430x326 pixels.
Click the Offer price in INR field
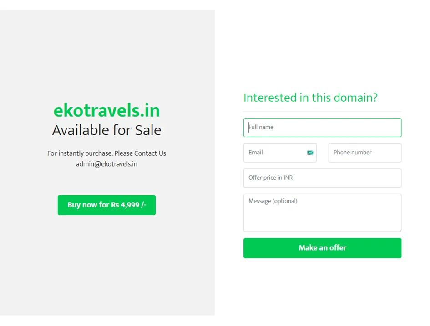click(322, 178)
